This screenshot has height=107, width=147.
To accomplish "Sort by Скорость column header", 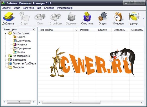I will (x=137, y=30).
